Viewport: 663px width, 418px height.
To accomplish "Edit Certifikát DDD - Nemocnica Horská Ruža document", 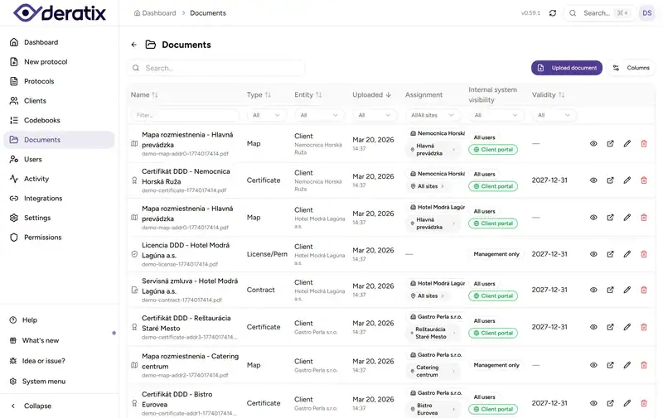I will [x=627, y=180].
